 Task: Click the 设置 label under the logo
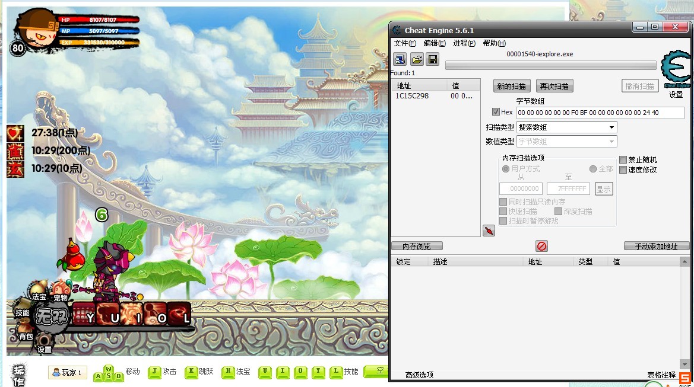click(676, 95)
